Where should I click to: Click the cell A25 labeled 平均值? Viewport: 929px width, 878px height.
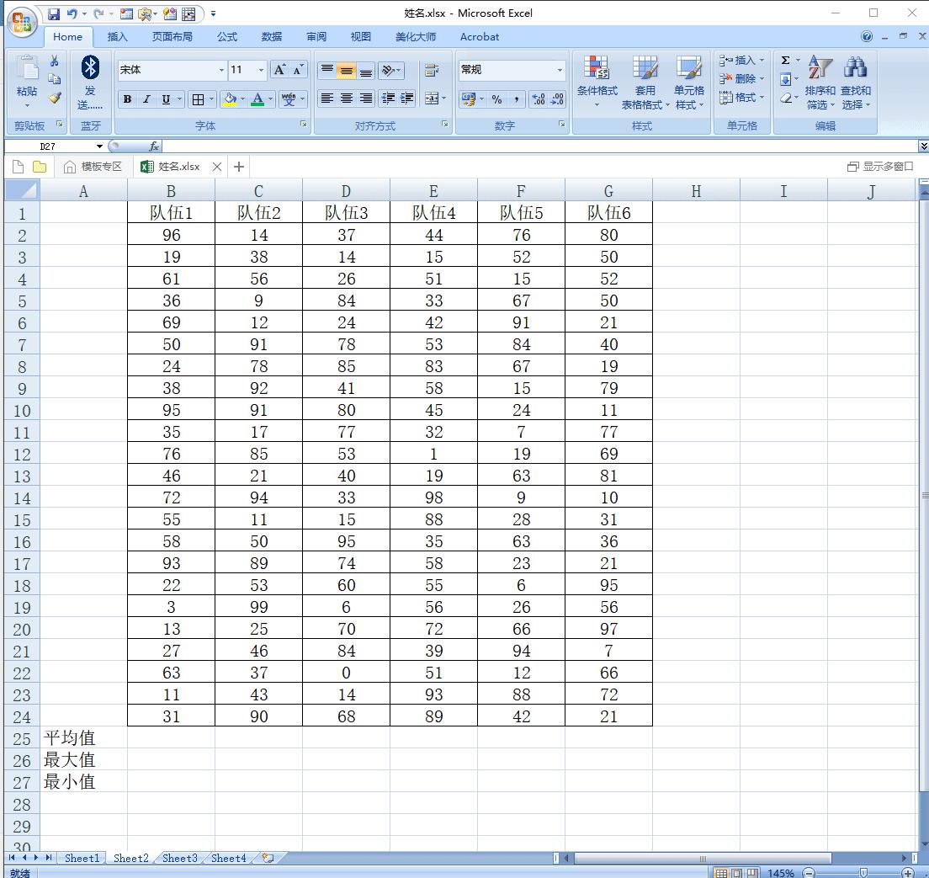point(83,738)
